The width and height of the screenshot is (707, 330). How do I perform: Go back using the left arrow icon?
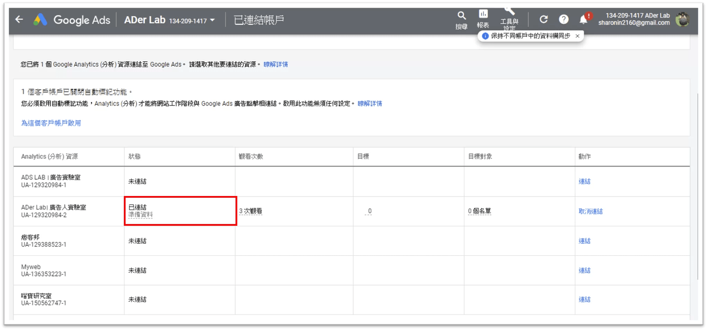pos(19,20)
